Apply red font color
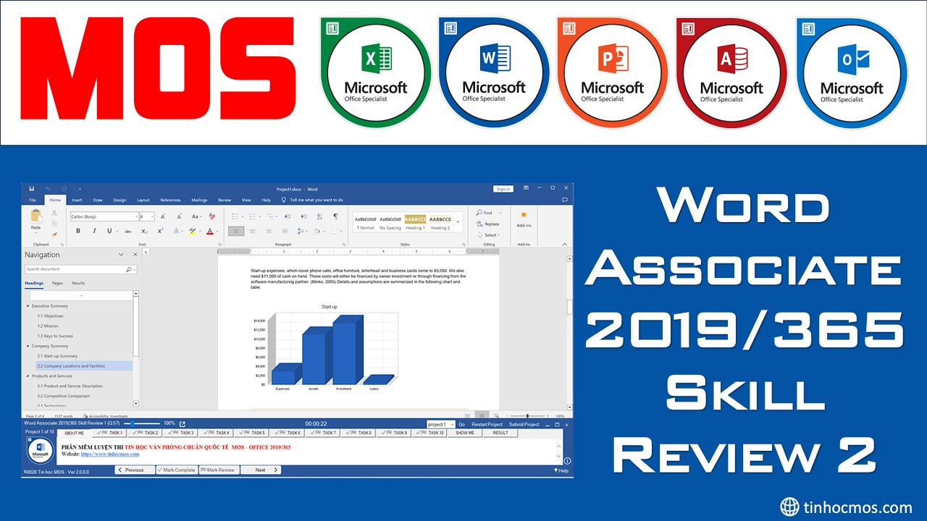927x521 pixels. 209,231
